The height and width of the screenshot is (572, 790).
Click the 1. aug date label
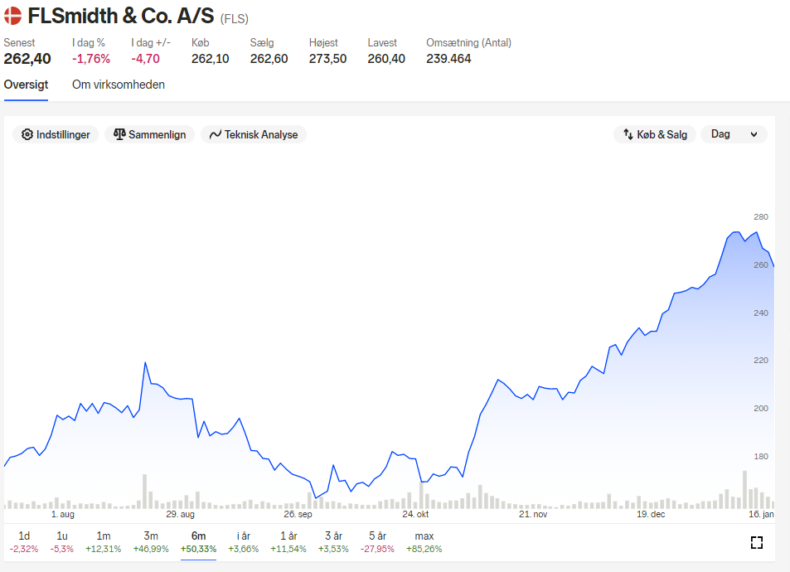coord(62,514)
